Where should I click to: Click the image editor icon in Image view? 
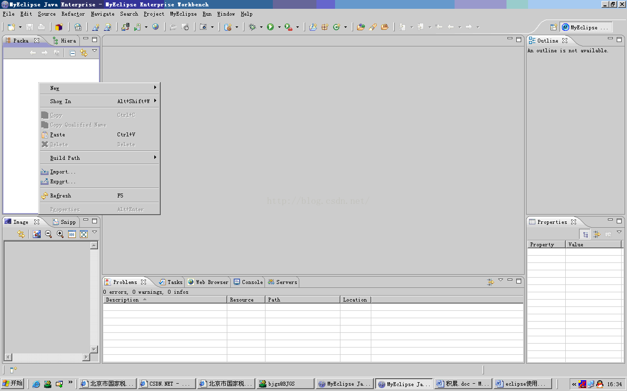[37, 234]
